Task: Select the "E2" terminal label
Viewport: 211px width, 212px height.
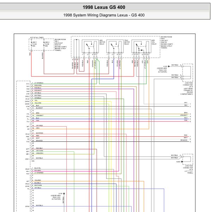Action: [x=28, y=139]
